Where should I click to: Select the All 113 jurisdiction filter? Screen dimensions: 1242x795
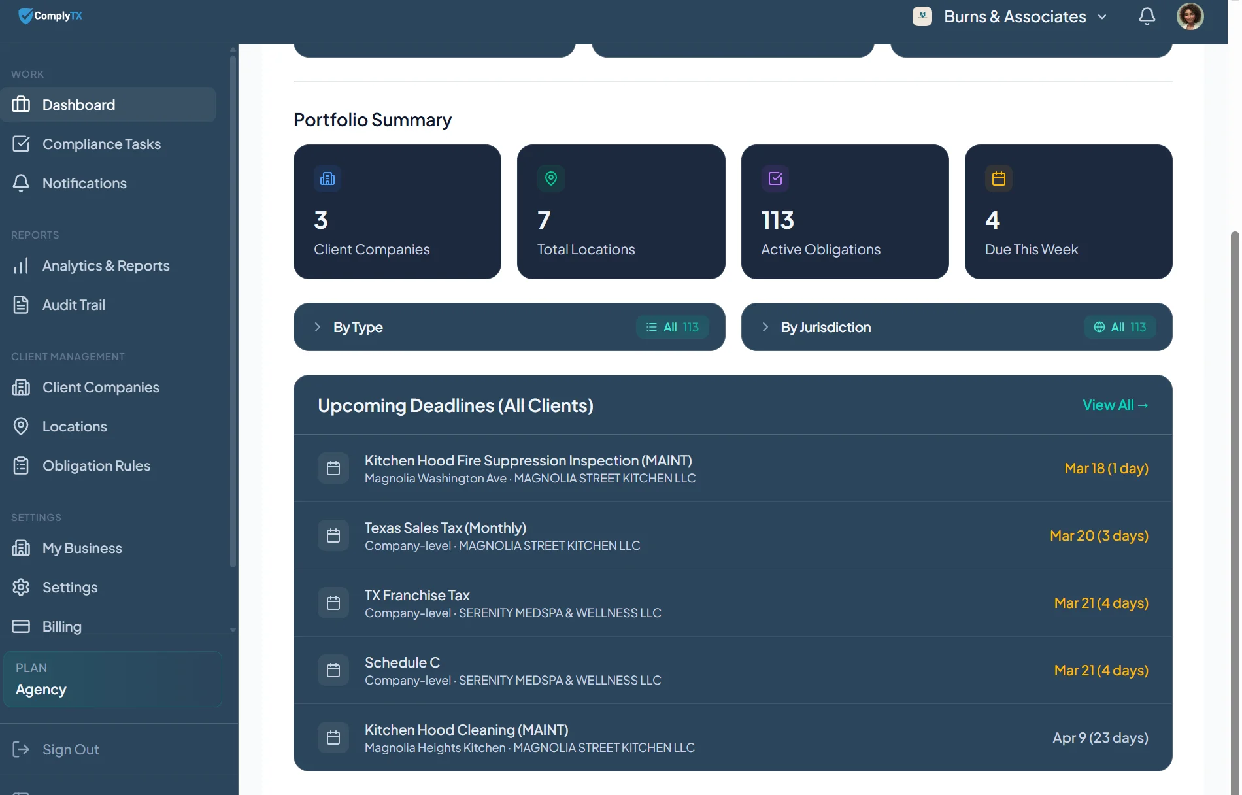click(x=1120, y=327)
